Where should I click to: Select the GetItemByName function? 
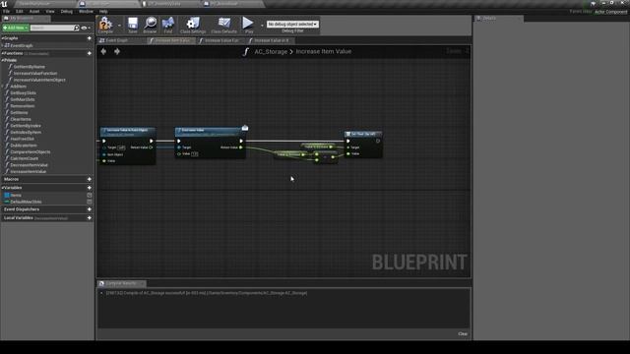click(29, 67)
